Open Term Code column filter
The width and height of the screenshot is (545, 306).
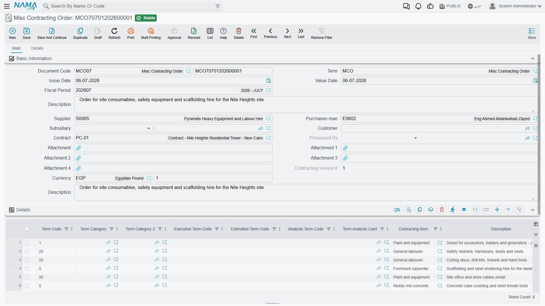[66, 229]
